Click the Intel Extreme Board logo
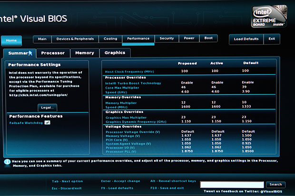295x196 pixels. tap(269, 17)
